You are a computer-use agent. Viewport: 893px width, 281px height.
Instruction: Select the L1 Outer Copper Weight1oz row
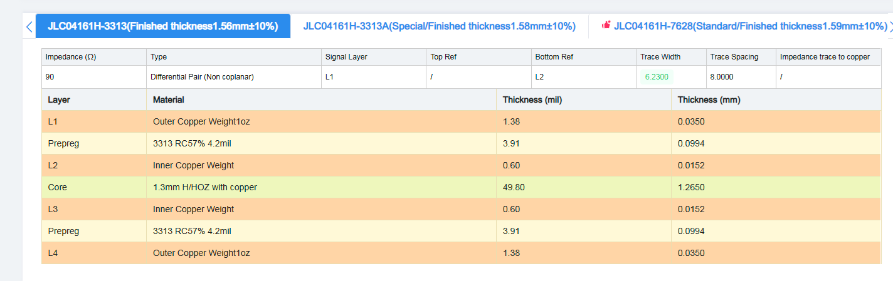[461, 121]
